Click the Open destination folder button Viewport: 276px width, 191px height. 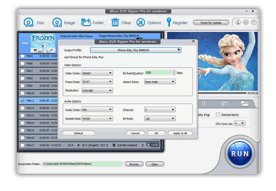155,164
